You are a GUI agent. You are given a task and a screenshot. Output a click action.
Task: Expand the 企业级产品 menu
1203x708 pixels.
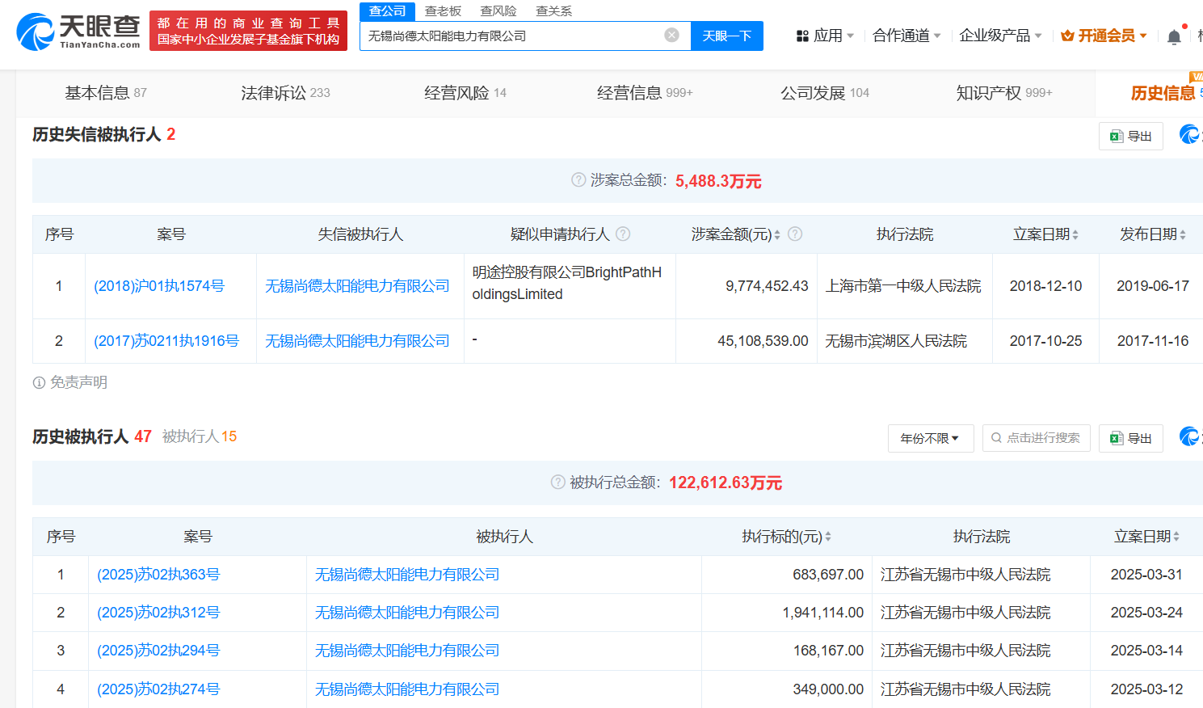pos(1000,36)
